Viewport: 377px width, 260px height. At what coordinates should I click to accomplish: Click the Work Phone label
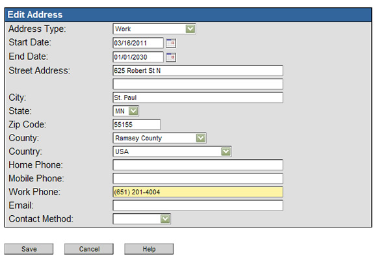coord(34,192)
